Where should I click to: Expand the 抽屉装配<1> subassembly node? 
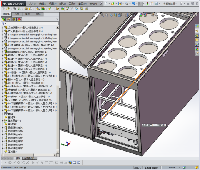click(x=2, y=52)
